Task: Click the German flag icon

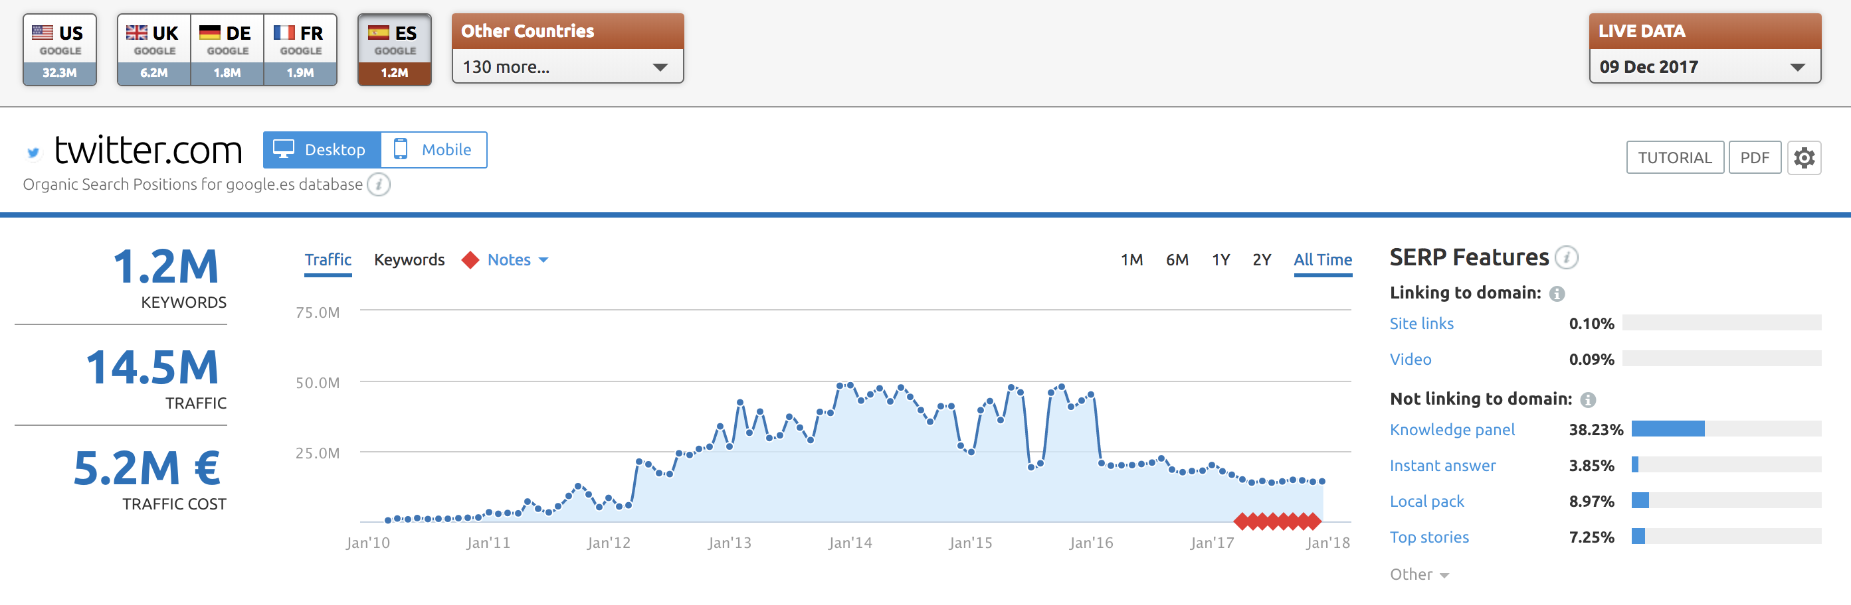Action: 210,33
